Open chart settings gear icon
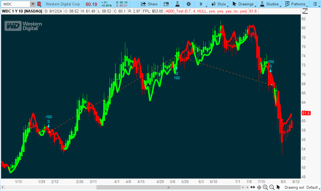Viewport: 321px width, 191px height. pos(189,4)
